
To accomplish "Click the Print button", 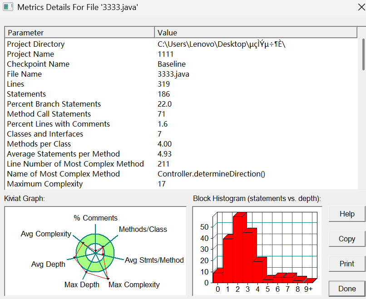I will (x=347, y=264).
